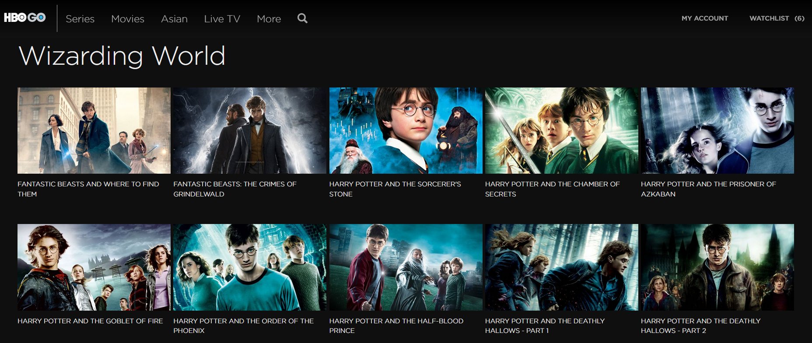Go to the Asian section
Screen dimensions: 812x343
point(174,19)
